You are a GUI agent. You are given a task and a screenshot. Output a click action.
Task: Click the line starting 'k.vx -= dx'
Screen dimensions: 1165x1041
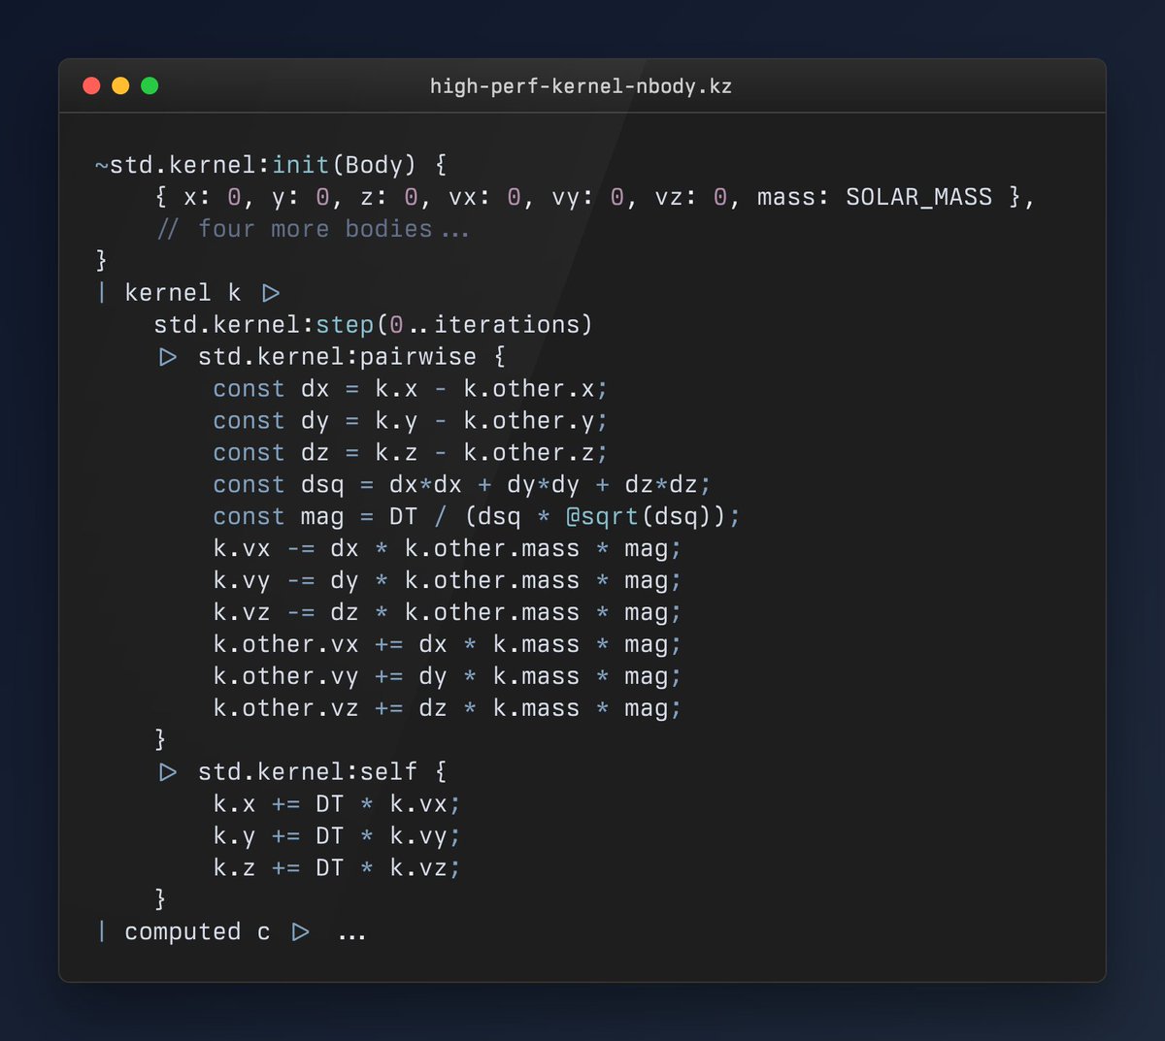point(448,549)
